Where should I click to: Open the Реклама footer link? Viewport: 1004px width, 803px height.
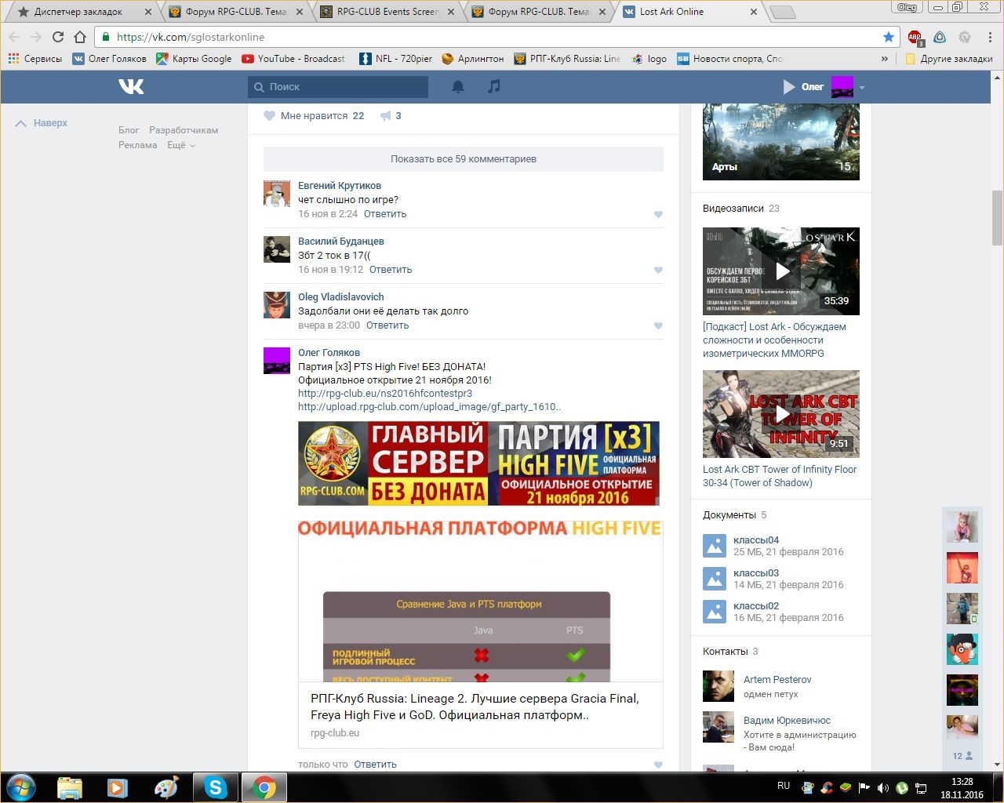click(x=138, y=145)
